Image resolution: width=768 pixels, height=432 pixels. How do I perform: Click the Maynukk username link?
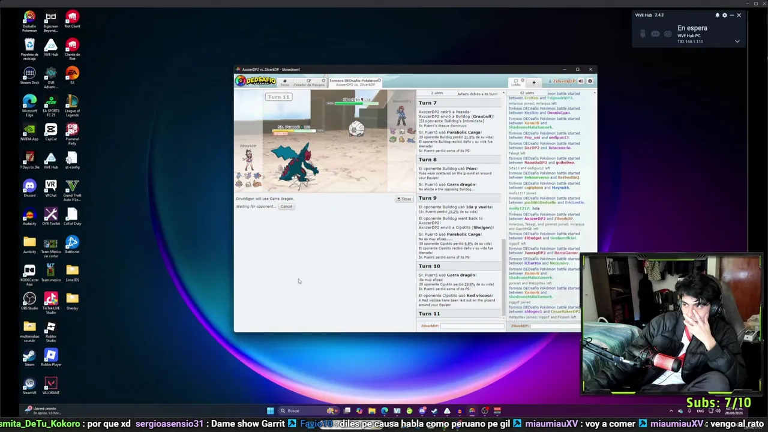tap(560, 188)
